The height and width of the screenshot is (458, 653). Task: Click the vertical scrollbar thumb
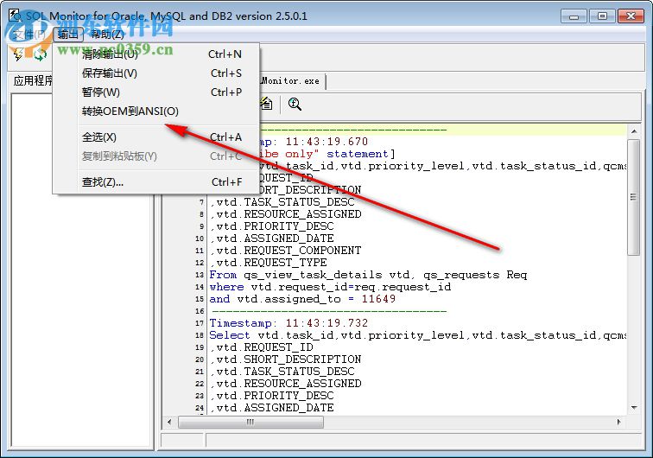tap(634, 197)
